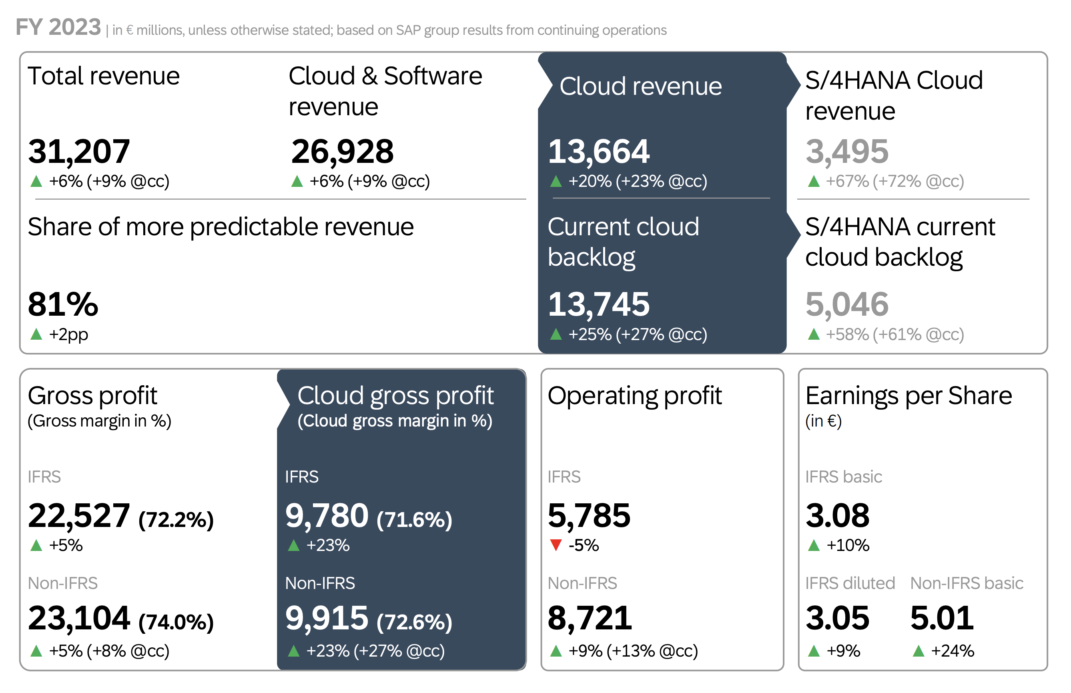Screen dimensions: 1071x693
Task: Expand the Share of more predictable revenue panel
Action: (x=221, y=227)
